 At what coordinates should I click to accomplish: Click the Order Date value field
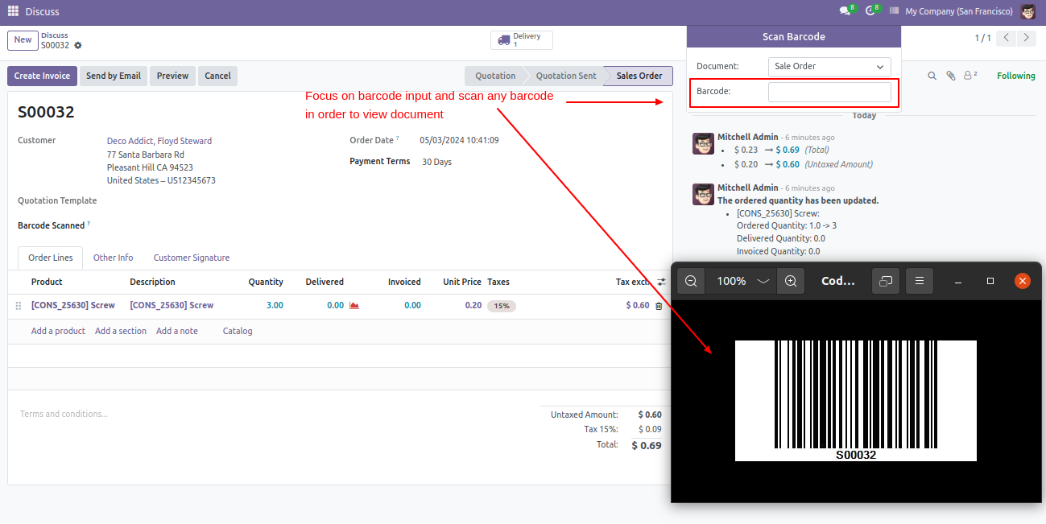459,140
